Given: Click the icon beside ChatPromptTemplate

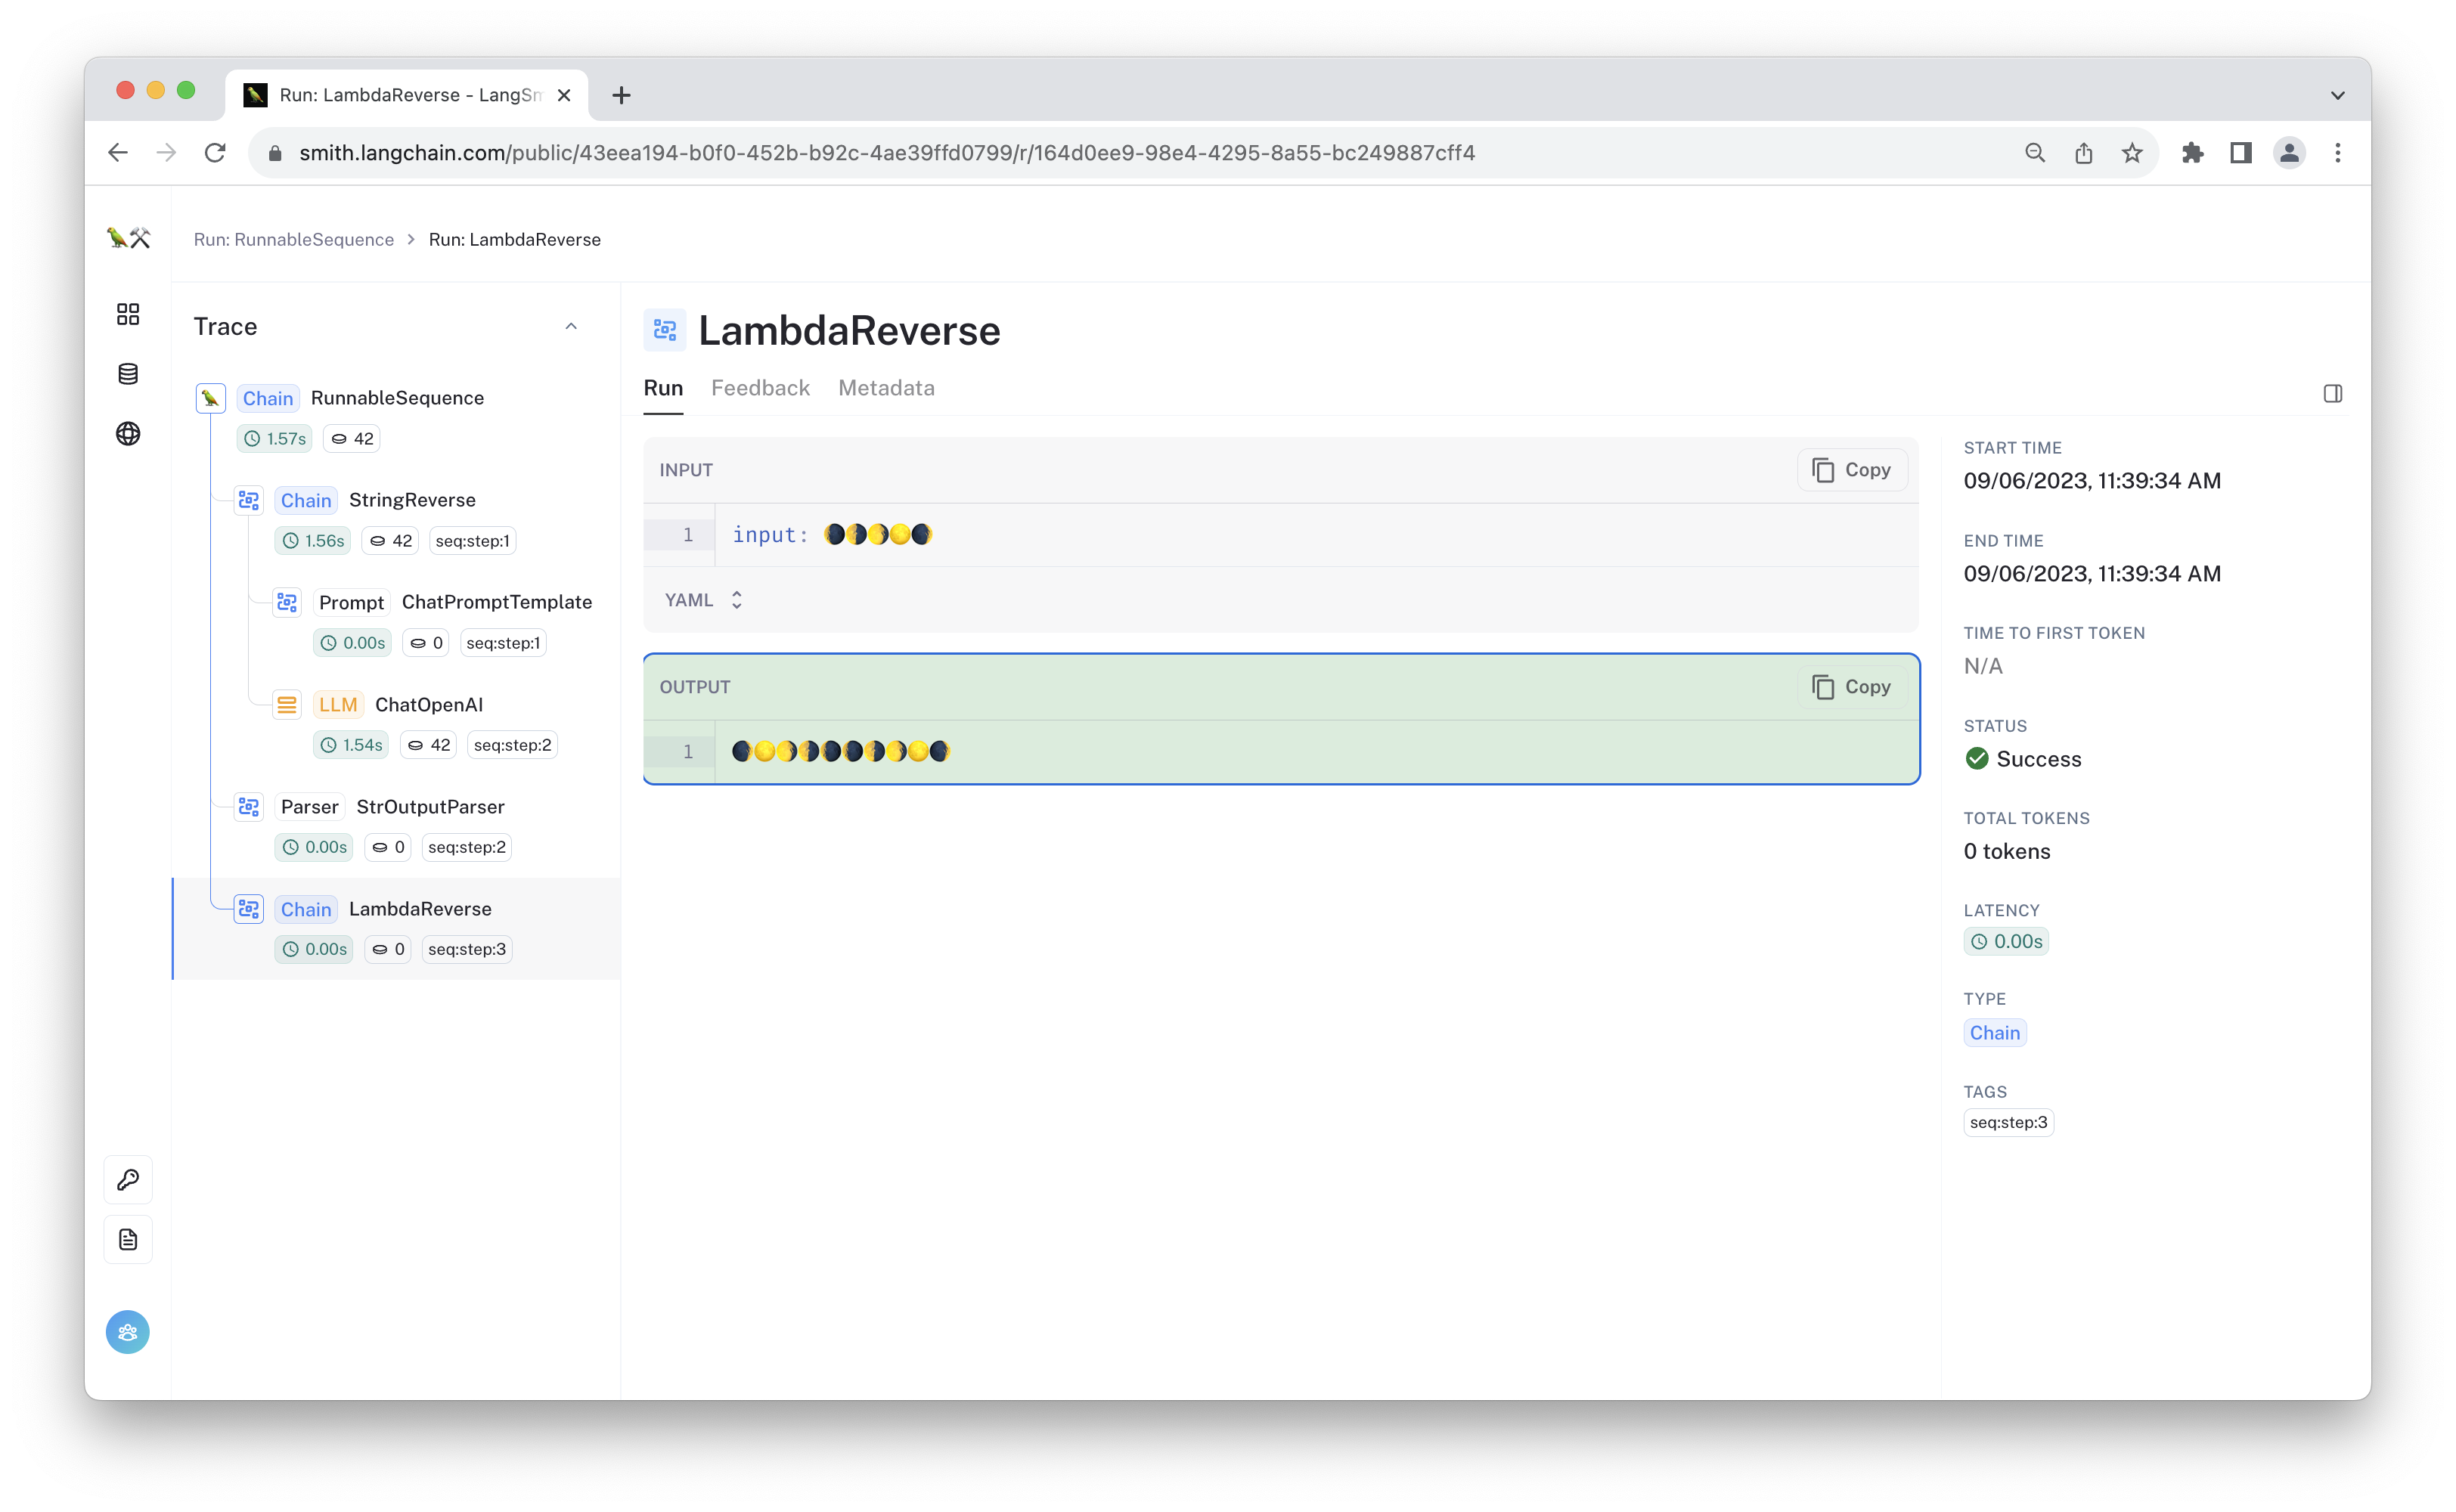Looking at the screenshot, I should [x=287, y=602].
